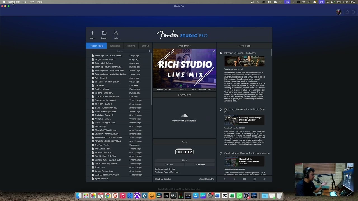Open WhatsApp from the Dock
The height and width of the screenshot is (201, 358).
coord(239,196)
